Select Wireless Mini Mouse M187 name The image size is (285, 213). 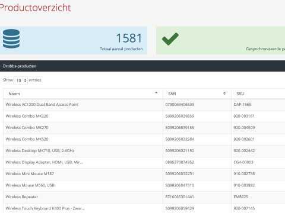[30, 174]
